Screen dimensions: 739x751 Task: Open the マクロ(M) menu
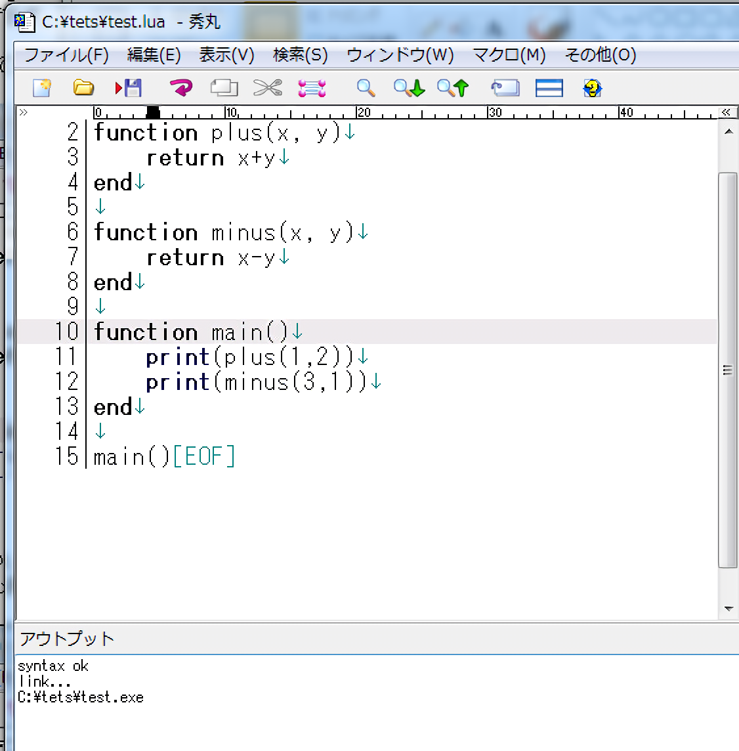509,55
